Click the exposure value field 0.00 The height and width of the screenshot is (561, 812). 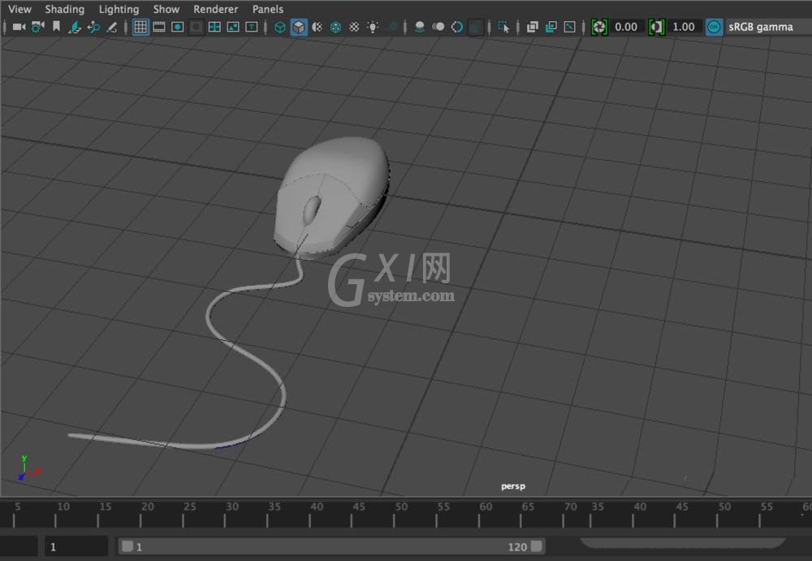tap(627, 27)
